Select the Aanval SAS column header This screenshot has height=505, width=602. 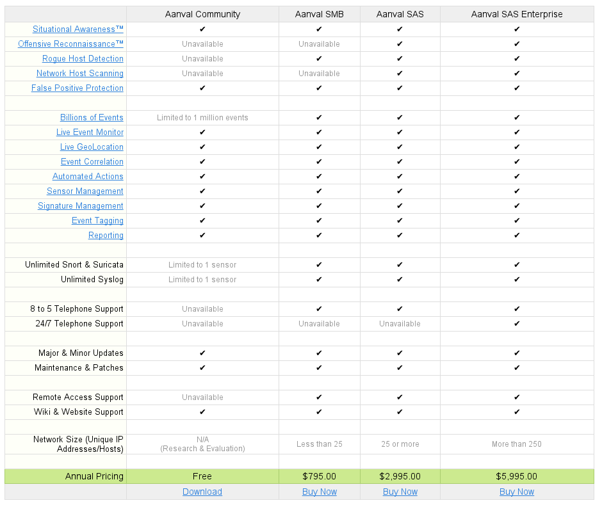click(400, 14)
